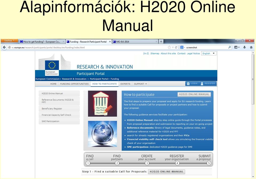Screen dimensions: 256x179
Task: Open H2020 Online Manual in sidebar
Action: [x=59, y=93]
